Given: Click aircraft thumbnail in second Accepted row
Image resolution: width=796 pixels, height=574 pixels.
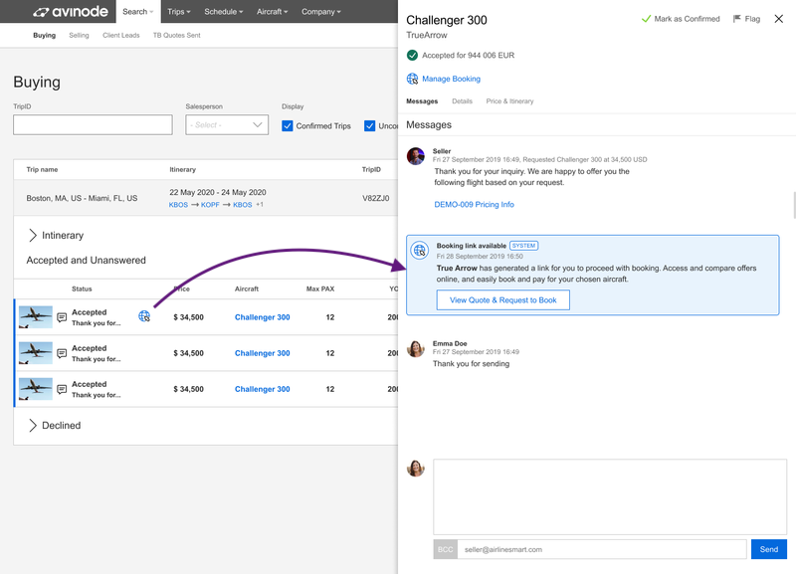Looking at the screenshot, I should 36,353.
